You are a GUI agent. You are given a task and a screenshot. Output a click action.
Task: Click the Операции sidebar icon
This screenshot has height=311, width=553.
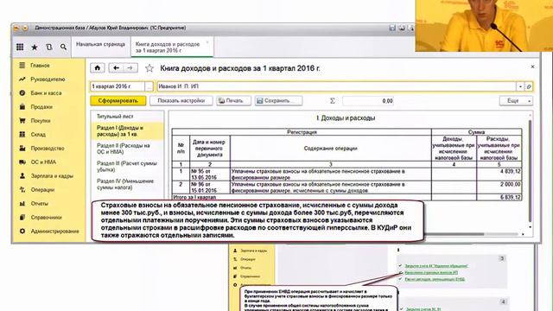[x=22, y=190]
